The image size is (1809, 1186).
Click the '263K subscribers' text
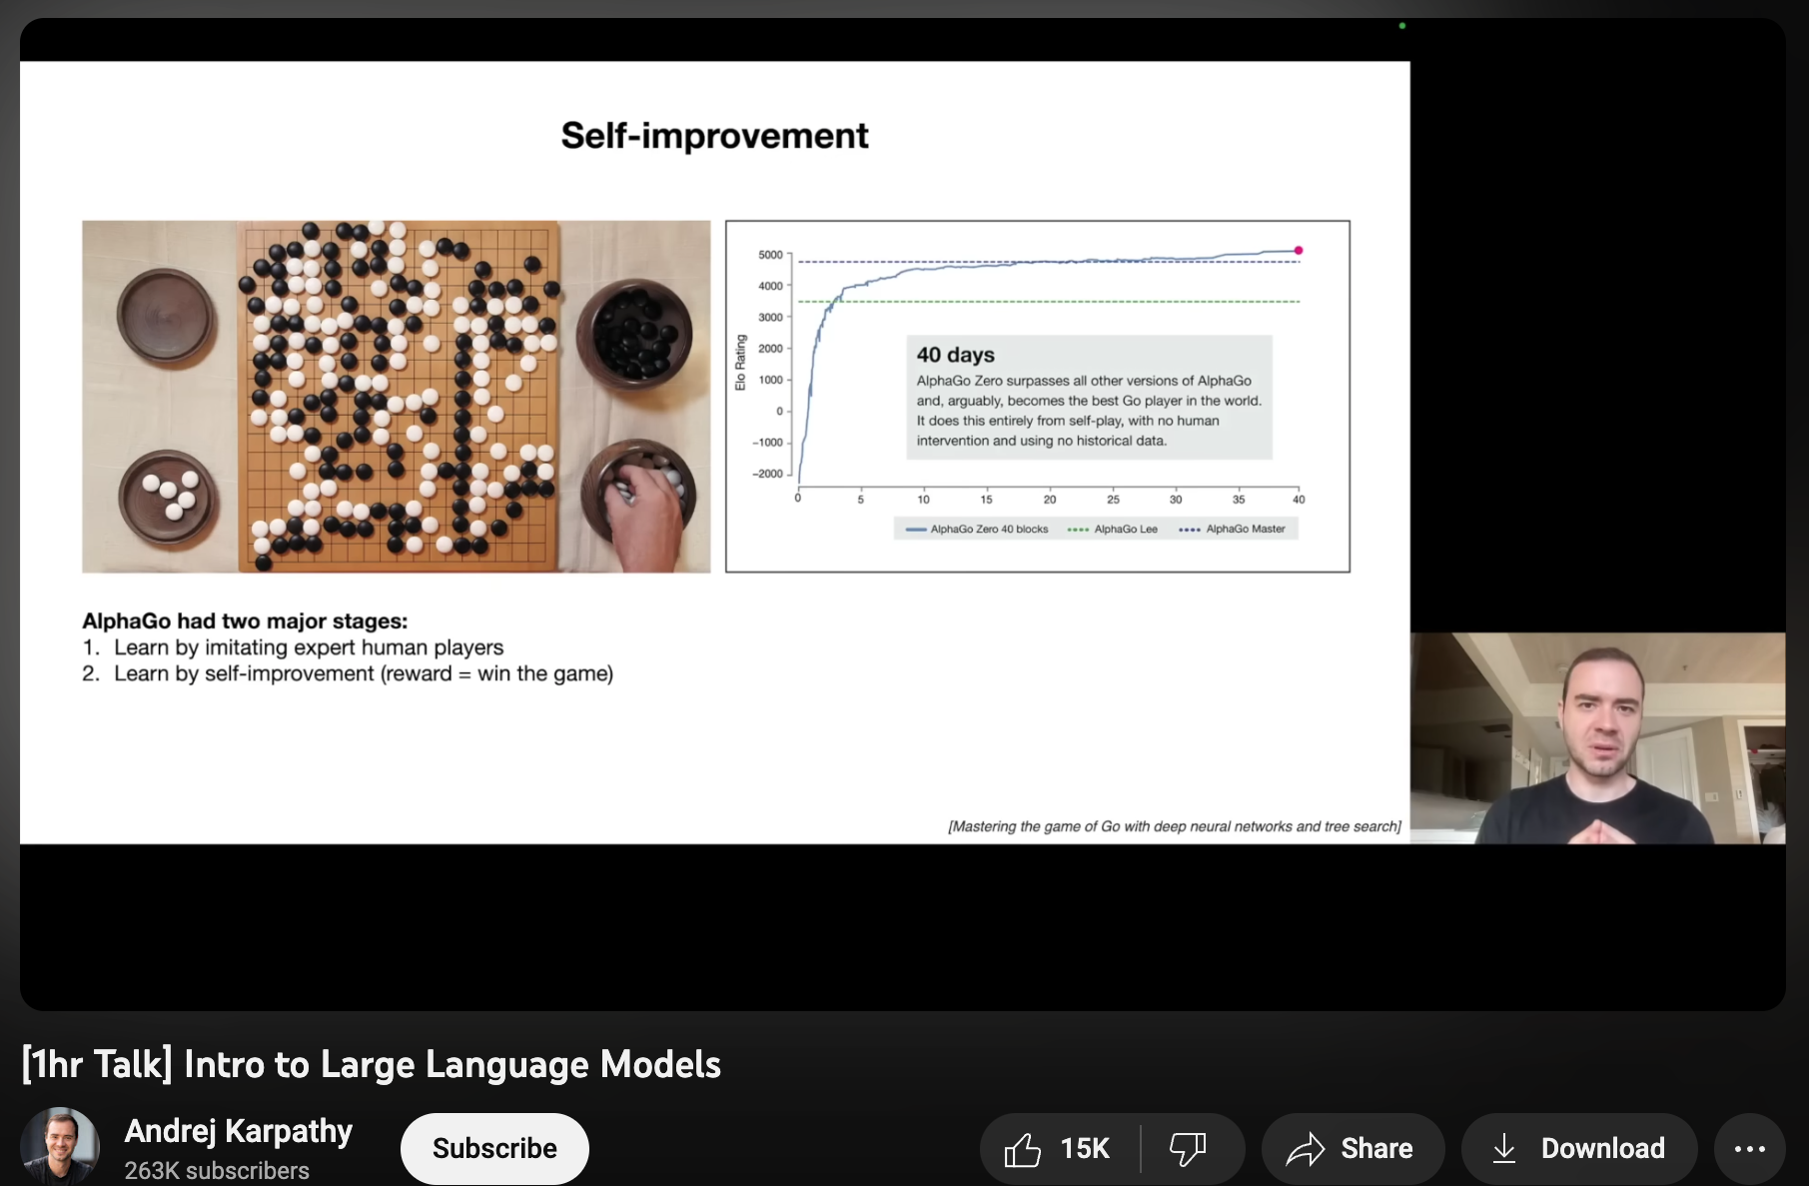(217, 1170)
